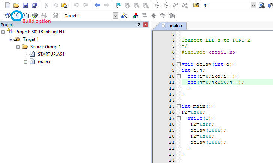Download code to flash with LOAD icon
Viewport: 273px width, 163px height.
pyautogui.click(x=55, y=15)
